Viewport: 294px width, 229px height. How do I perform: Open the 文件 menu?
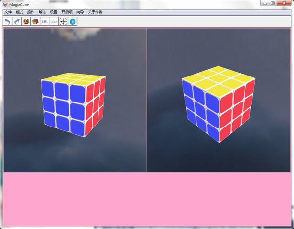(8, 12)
